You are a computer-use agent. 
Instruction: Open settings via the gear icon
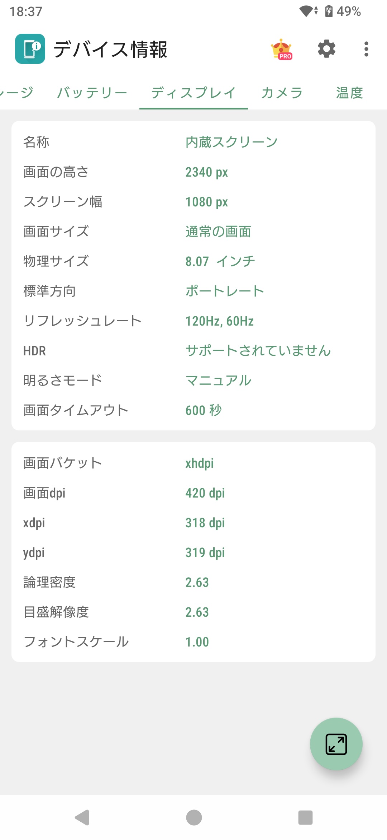pos(326,49)
